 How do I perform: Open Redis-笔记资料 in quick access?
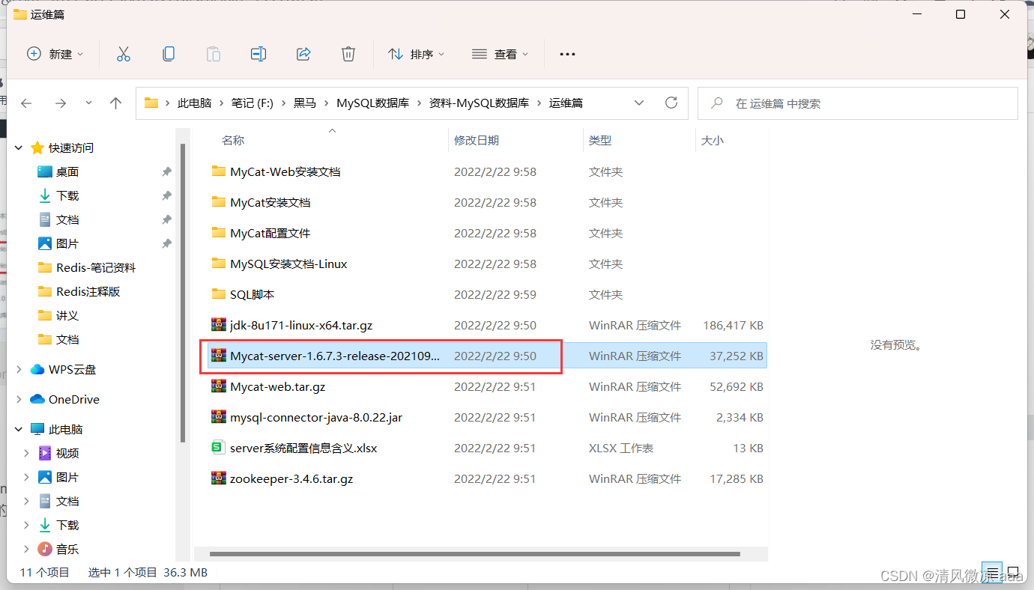point(96,267)
